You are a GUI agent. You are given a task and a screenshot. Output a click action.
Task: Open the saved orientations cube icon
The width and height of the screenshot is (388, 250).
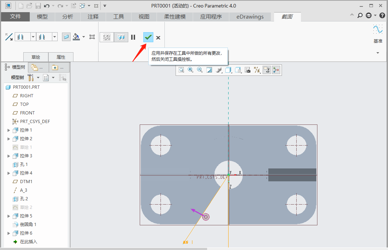228,70
